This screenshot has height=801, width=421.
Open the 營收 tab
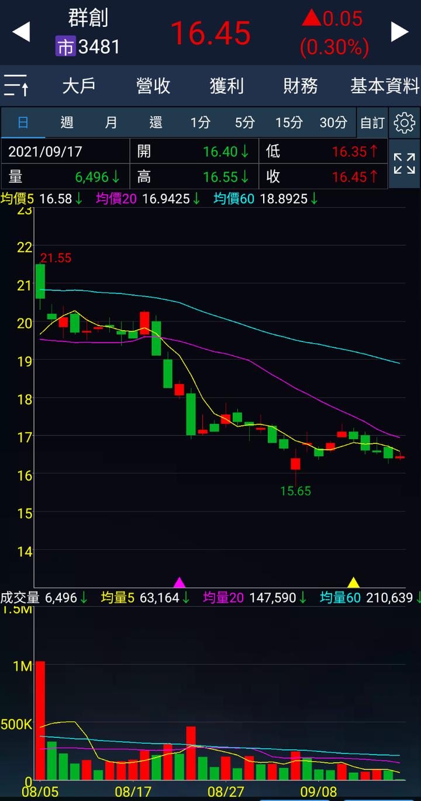153,86
